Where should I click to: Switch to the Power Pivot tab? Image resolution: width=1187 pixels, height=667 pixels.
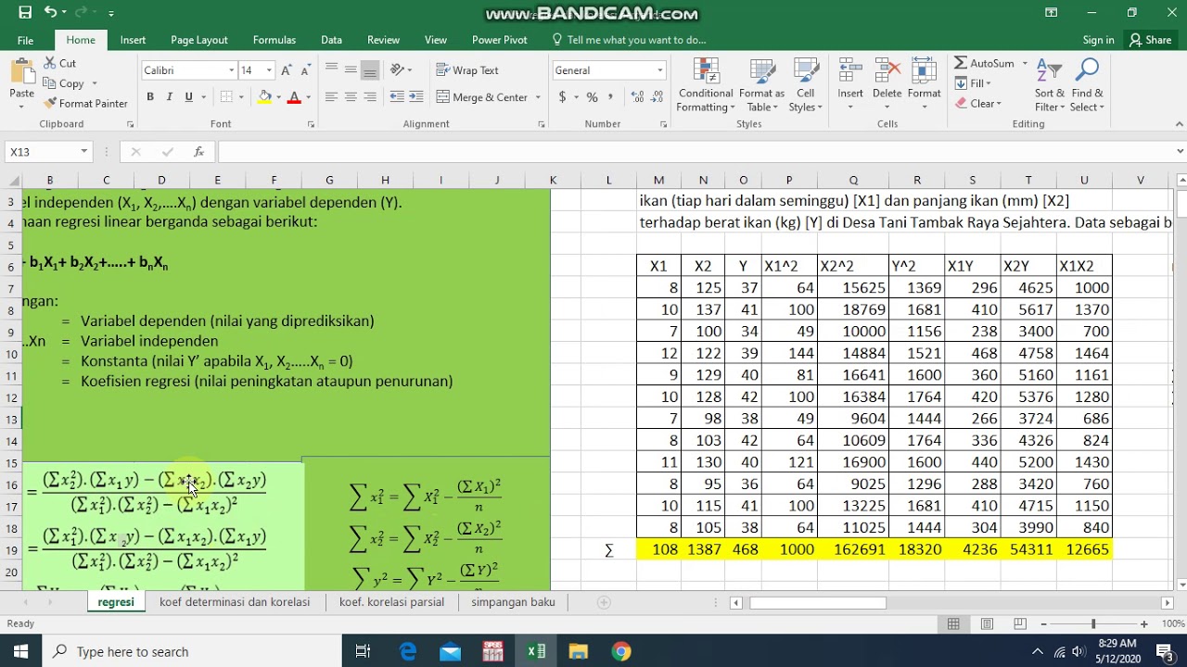click(500, 40)
